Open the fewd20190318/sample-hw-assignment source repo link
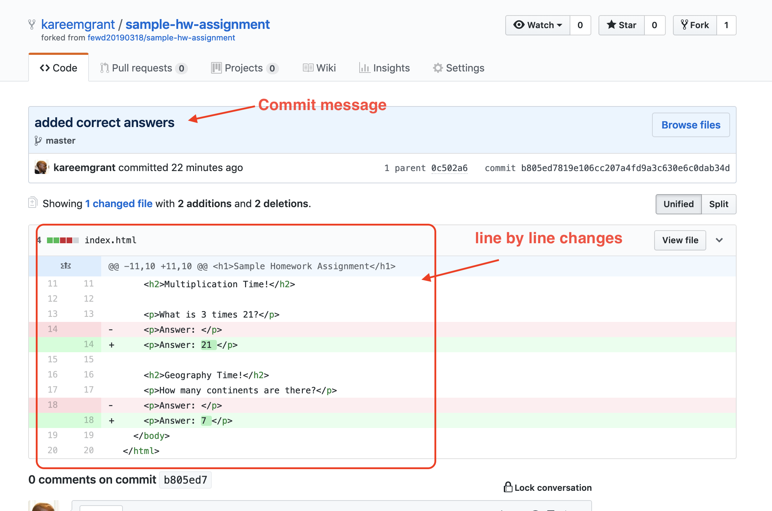Image resolution: width=772 pixels, height=511 pixels. click(x=161, y=38)
